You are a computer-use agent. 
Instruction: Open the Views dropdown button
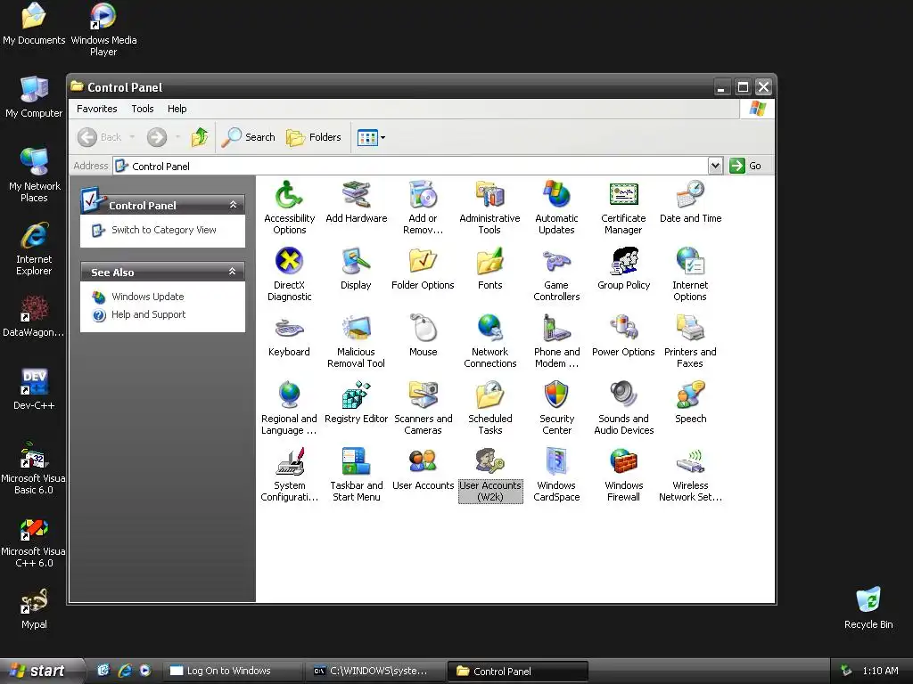[x=371, y=138]
